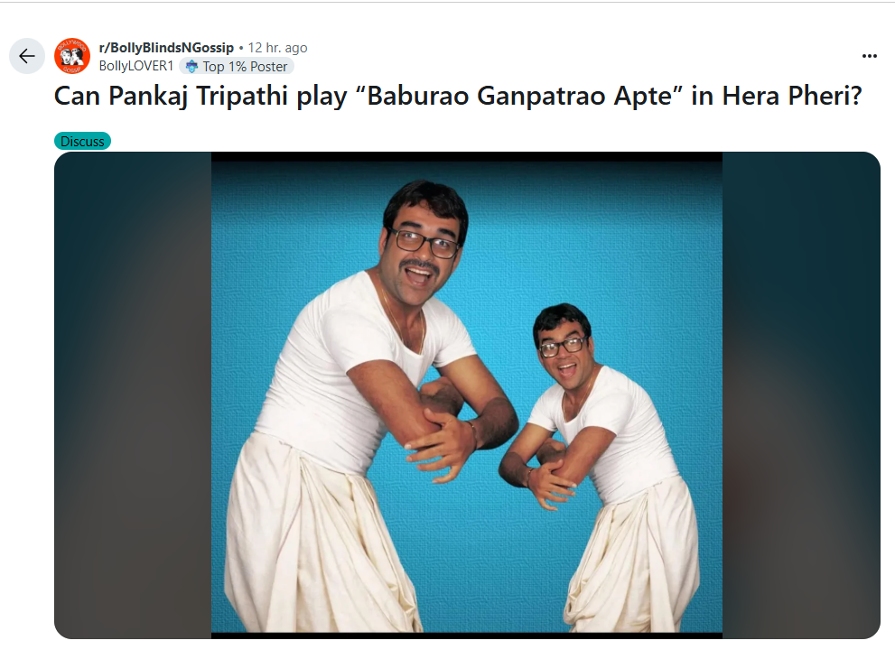Open the Baburao poster image
Viewport: 895px width, 659px height.
click(467, 395)
